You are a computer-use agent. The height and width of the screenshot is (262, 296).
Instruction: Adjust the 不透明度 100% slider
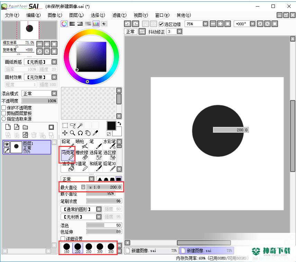39,101
